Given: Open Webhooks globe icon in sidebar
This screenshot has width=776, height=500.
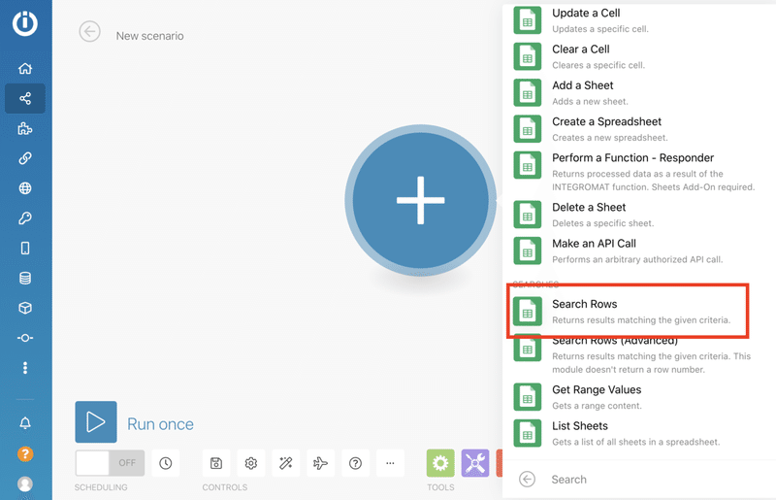Looking at the screenshot, I should 25,188.
